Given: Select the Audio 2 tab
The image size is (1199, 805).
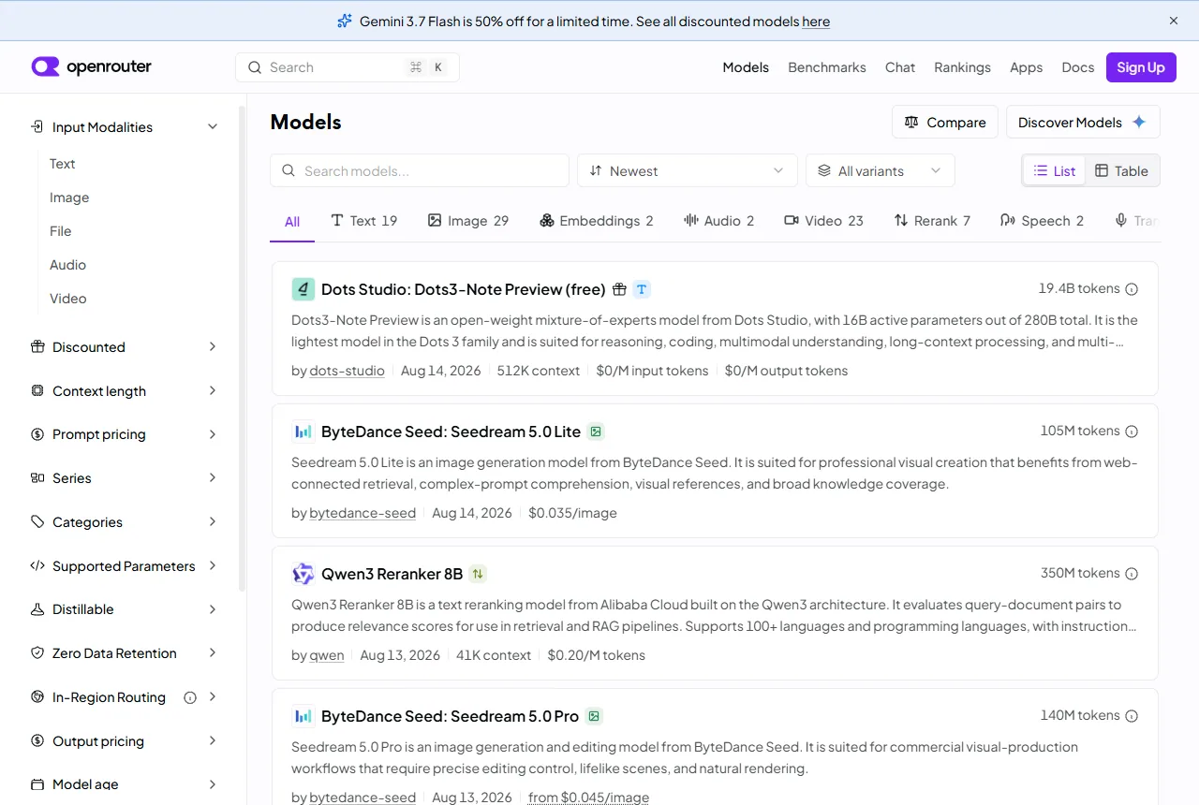Looking at the screenshot, I should coord(719,221).
